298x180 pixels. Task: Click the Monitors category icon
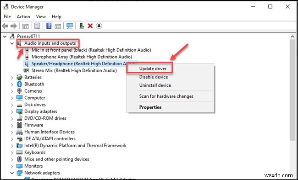point(19,166)
